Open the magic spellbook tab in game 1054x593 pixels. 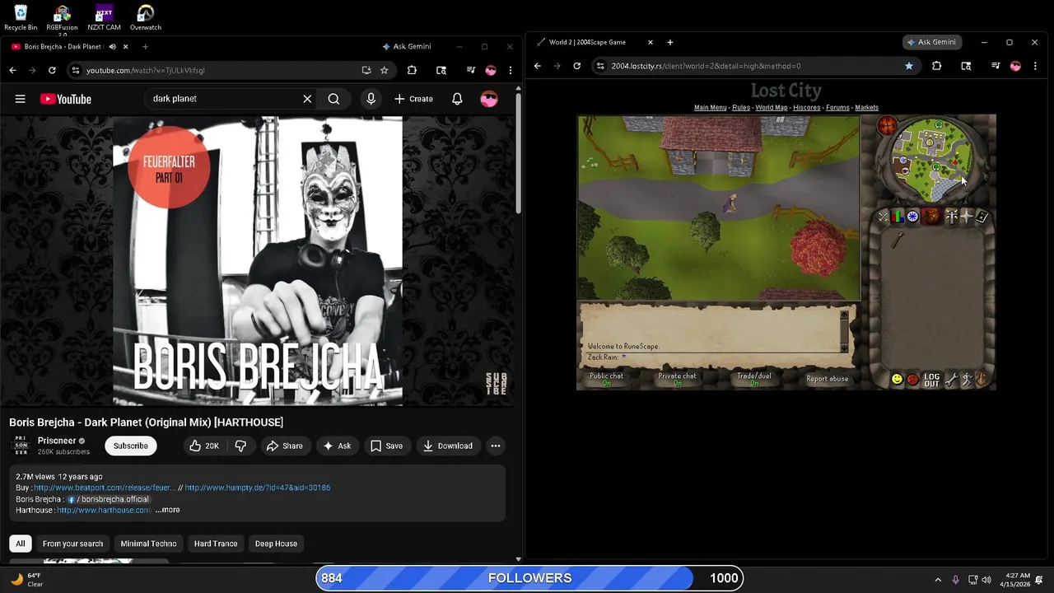tap(982, 217)
